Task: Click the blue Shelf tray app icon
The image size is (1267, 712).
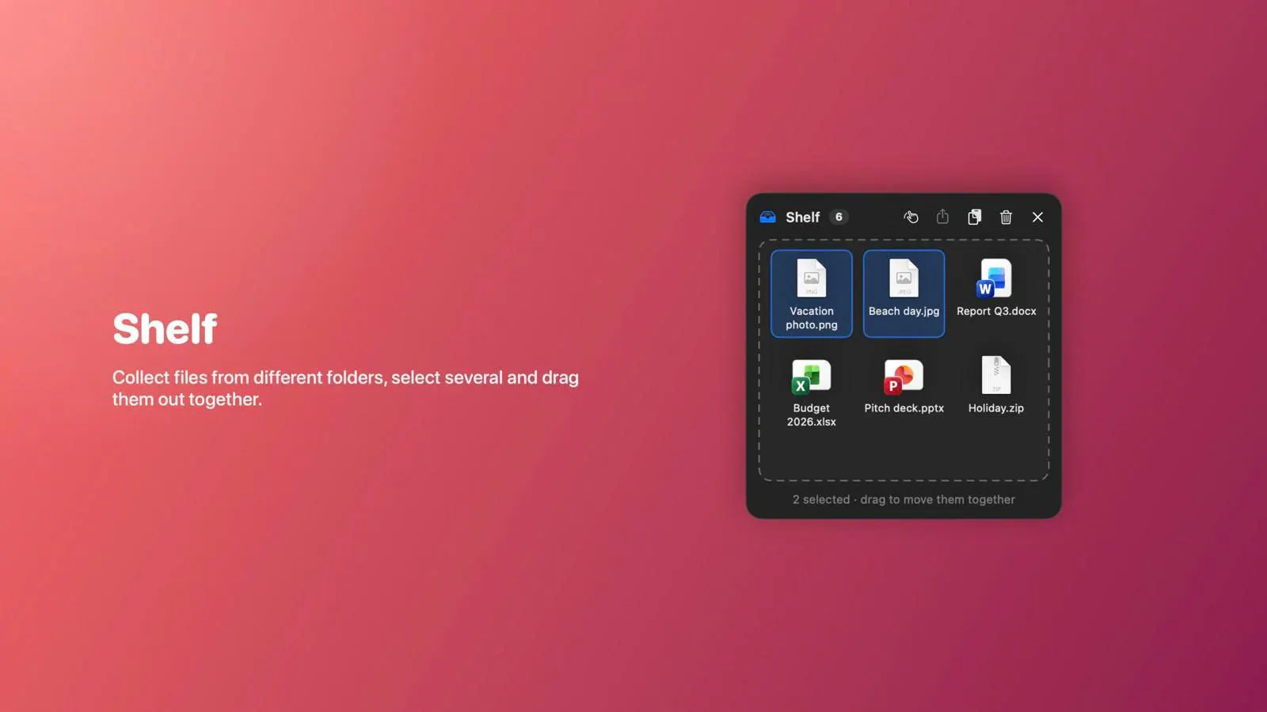Action: pyautogui.click(x=767, y=217)
